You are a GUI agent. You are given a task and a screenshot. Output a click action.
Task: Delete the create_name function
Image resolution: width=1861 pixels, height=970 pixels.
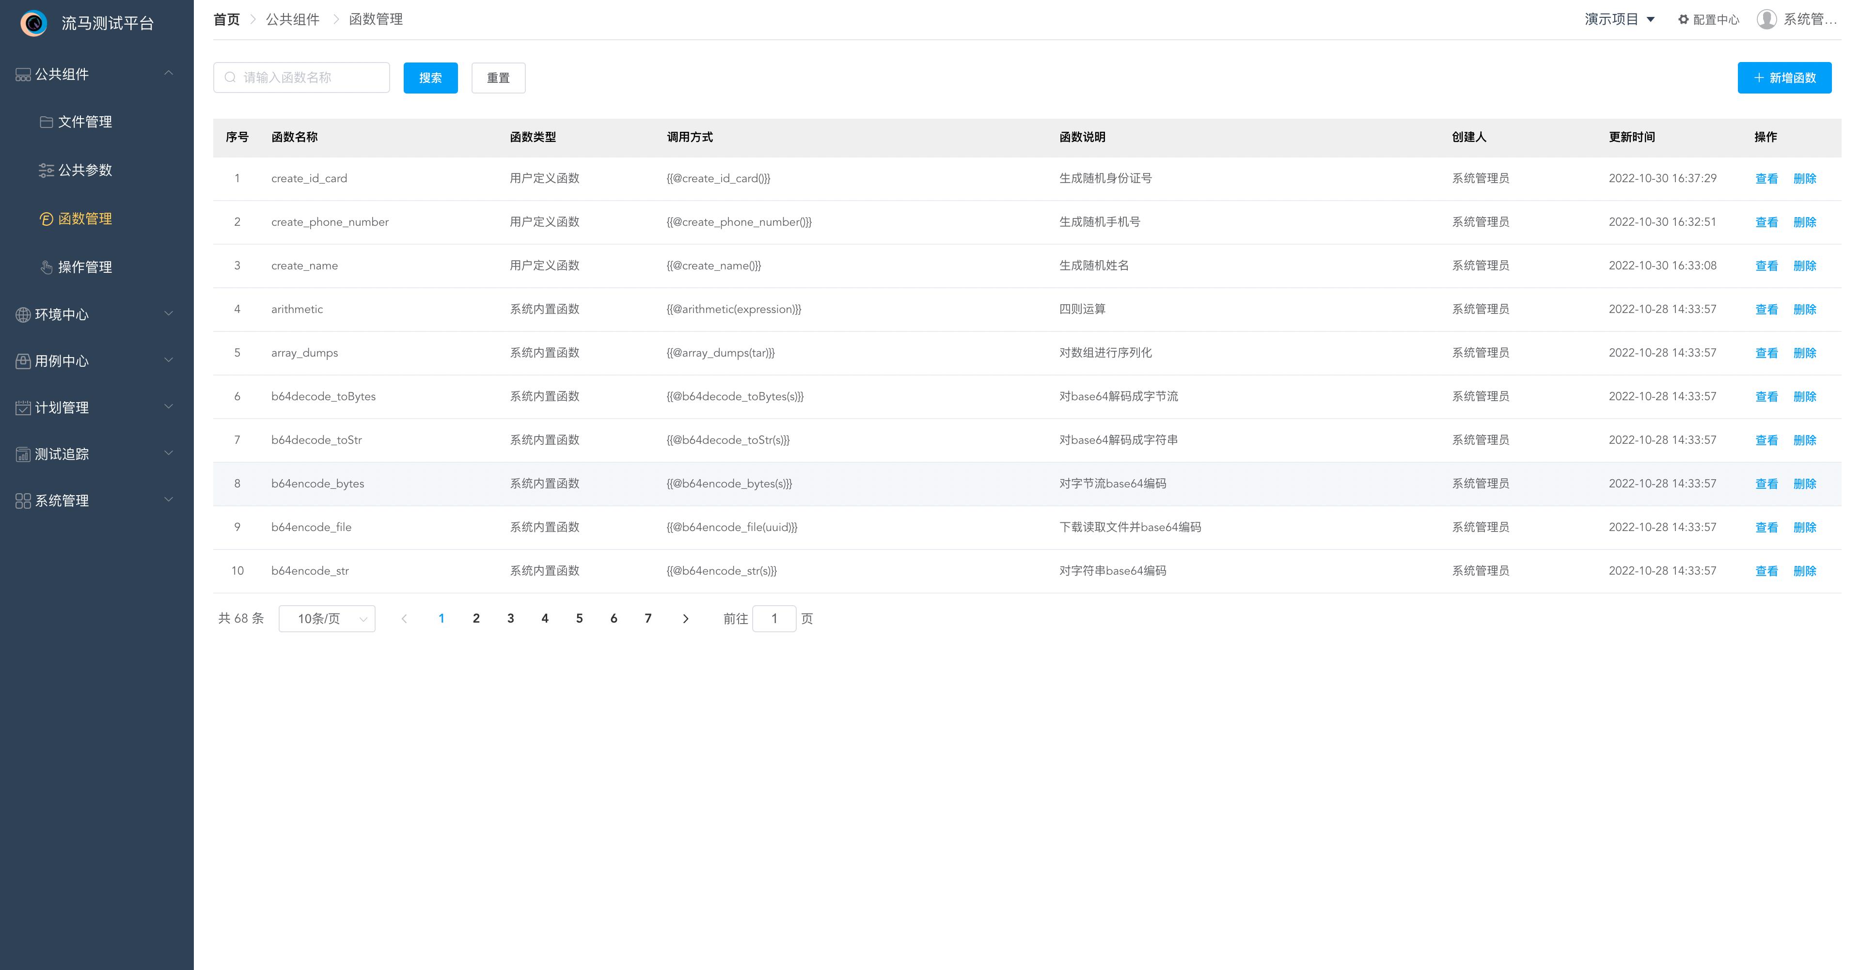(1805, 266)
